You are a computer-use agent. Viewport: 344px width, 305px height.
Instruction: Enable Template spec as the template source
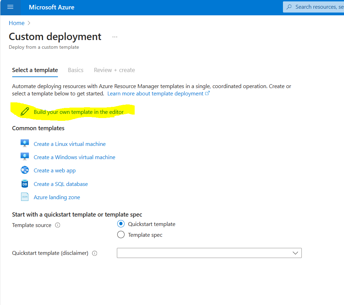click(x=121, y=235)
